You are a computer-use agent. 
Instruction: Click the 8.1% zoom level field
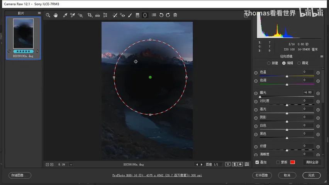point(62,165)
